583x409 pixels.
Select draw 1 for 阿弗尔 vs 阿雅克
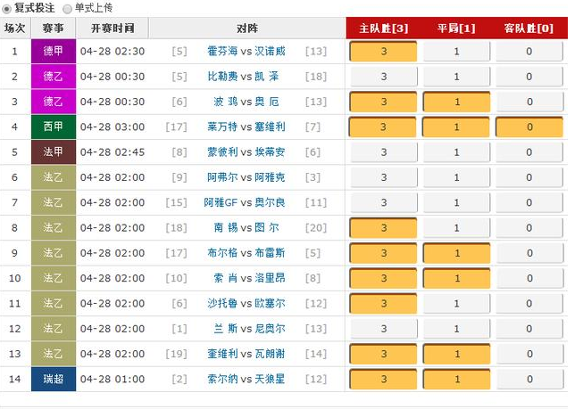pyautogui.click(x=456, y=177)
